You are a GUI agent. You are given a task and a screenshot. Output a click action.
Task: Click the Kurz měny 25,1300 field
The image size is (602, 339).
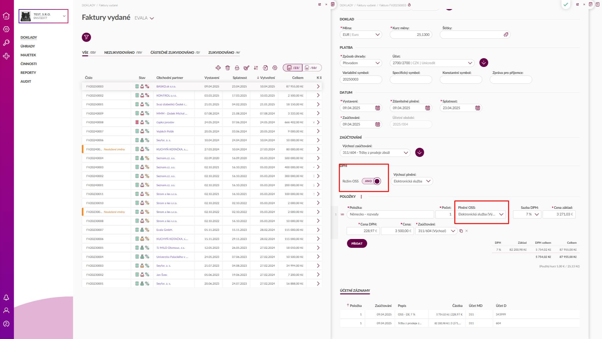411,35
